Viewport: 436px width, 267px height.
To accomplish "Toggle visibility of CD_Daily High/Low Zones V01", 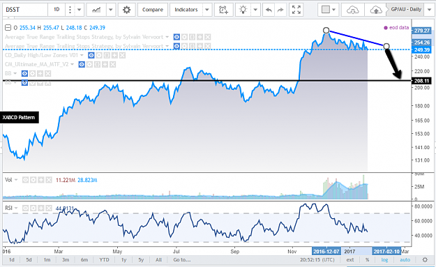I will [x=91, y=55].
